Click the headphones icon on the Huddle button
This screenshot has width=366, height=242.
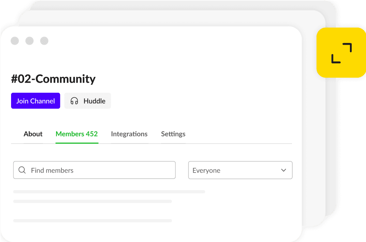click(x=74, y=101)
